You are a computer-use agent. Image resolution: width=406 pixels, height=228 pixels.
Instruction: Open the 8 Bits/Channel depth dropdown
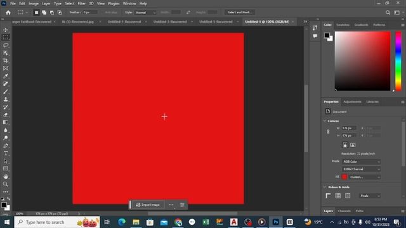[x=361, y=169]
